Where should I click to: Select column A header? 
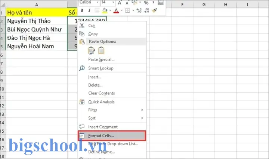pos(37,4)
